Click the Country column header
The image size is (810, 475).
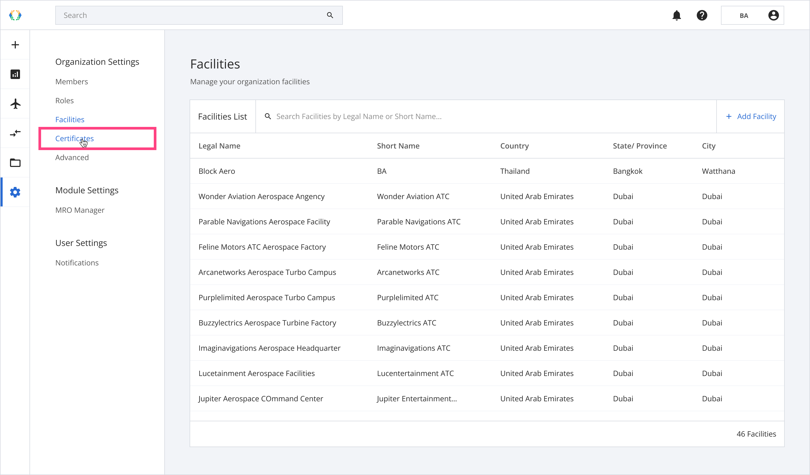515,146
